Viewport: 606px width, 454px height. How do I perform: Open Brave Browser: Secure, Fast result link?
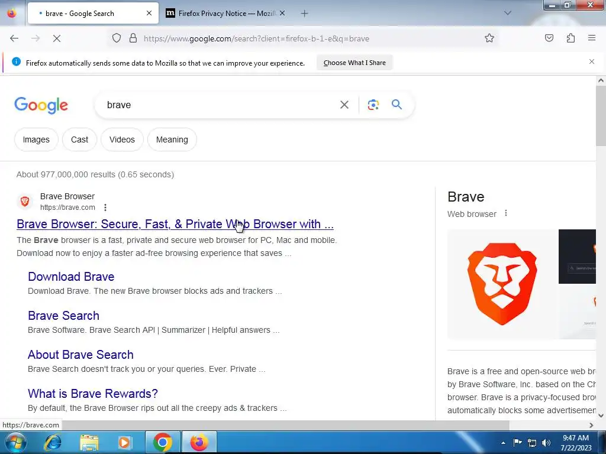click(x=175, y=224)
